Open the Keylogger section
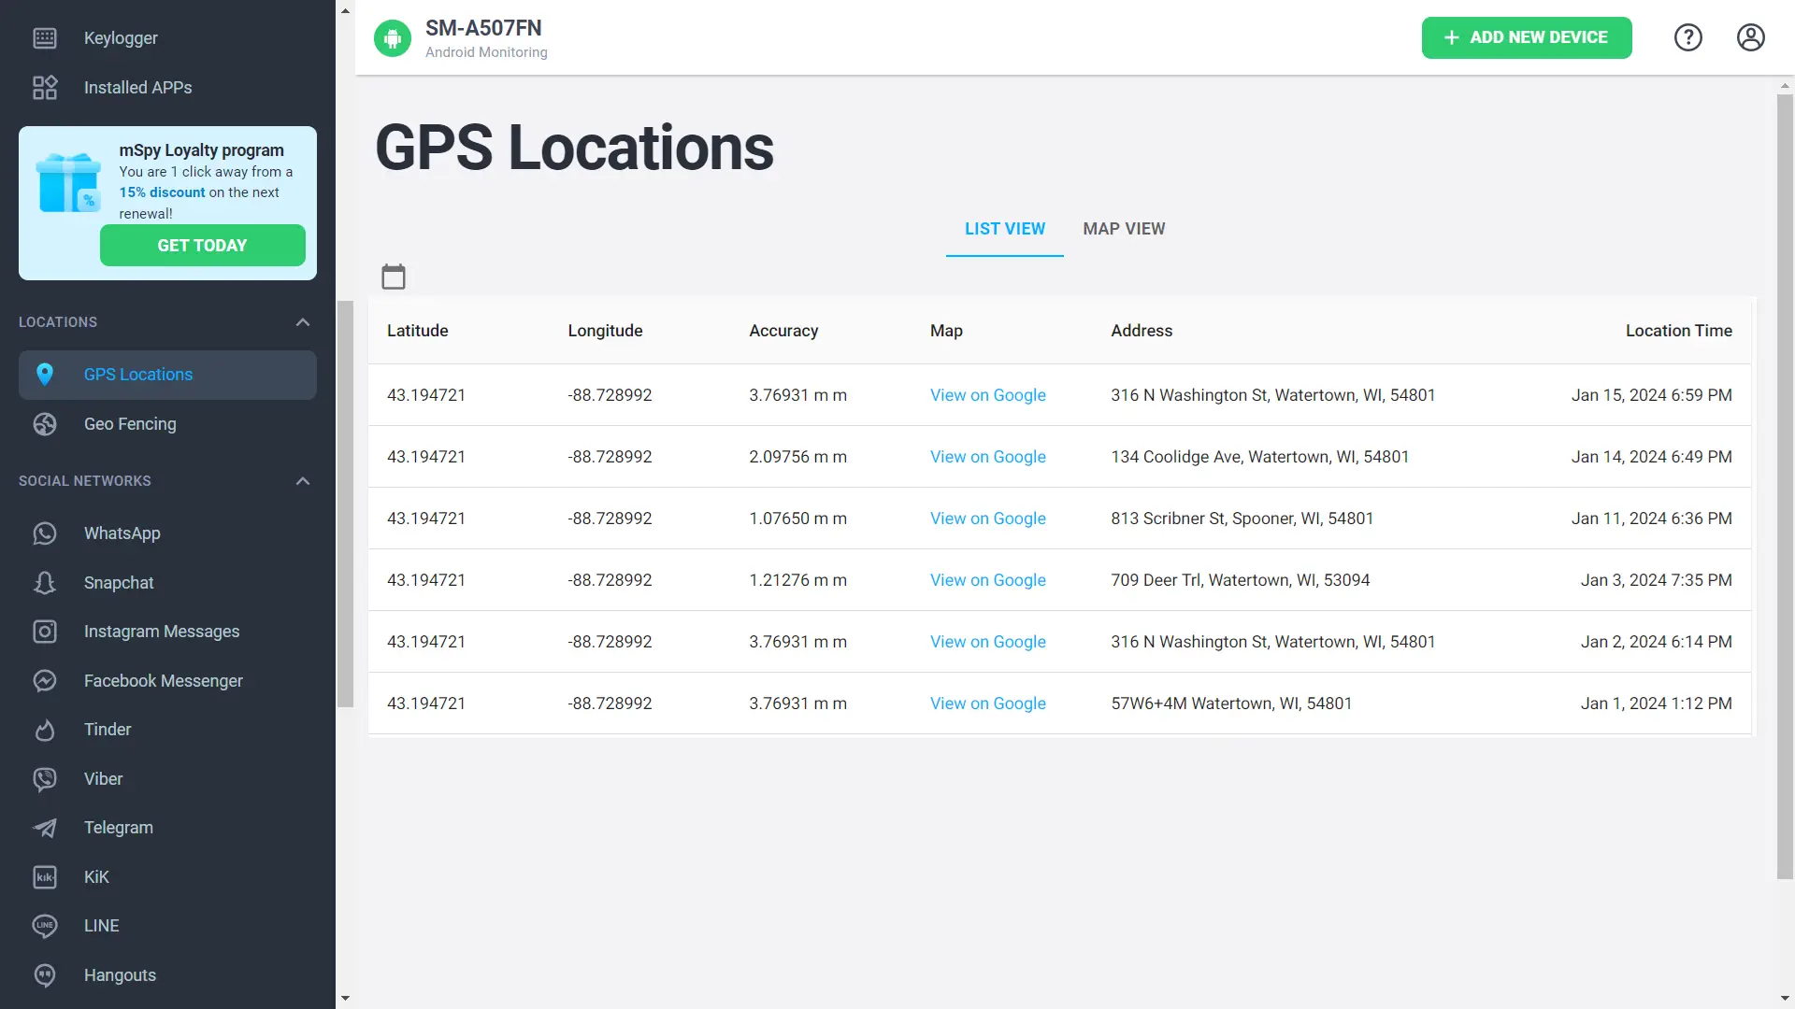The height and width of the screenshot is (1009, 1795). 121,38
